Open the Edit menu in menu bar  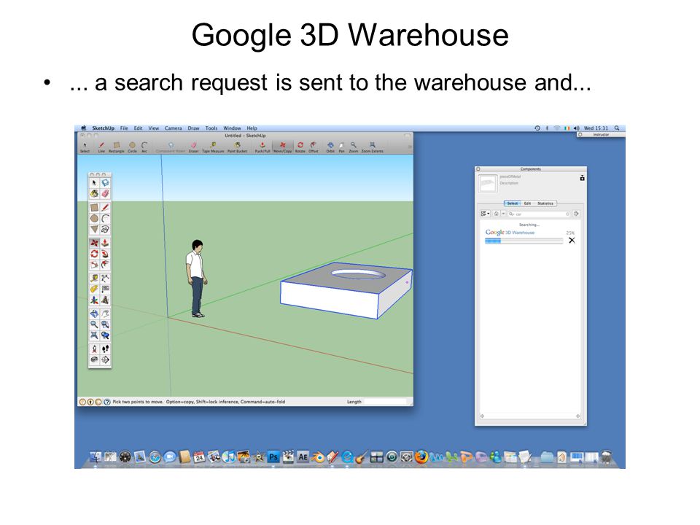(139, 128)
